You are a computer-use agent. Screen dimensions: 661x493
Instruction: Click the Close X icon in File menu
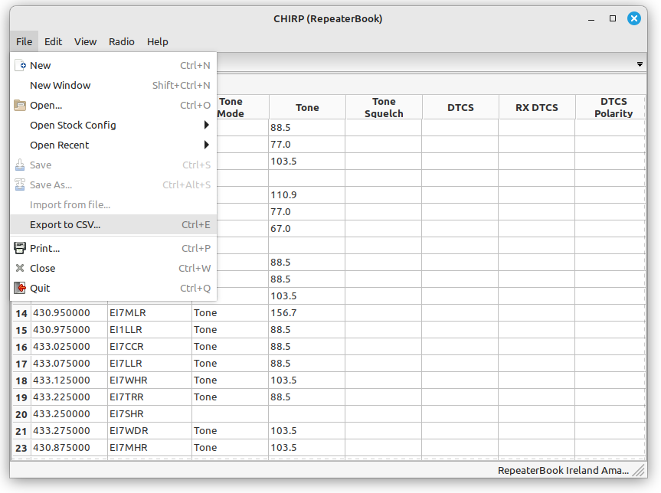20,268
